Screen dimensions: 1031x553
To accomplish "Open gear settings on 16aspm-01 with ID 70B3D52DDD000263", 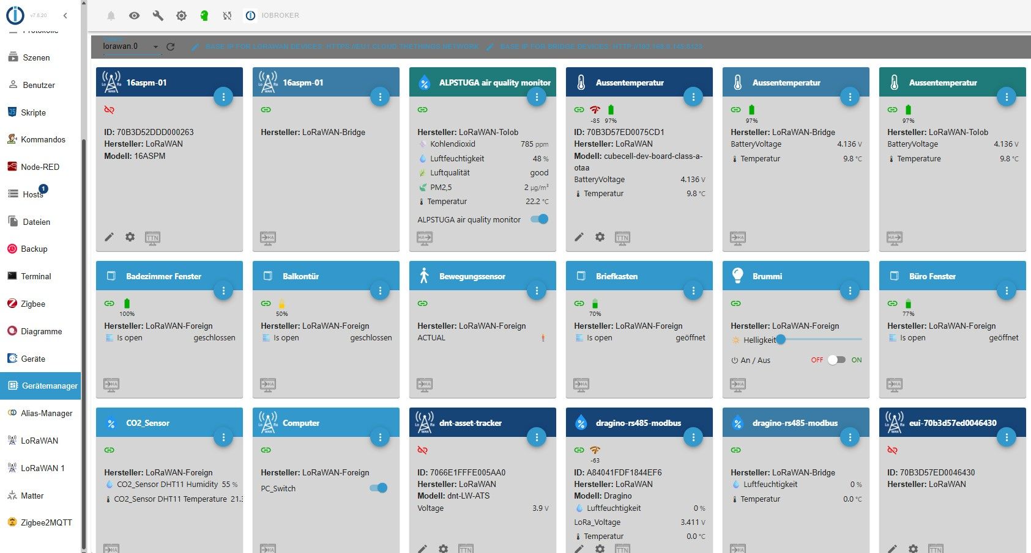I will pos(130,237).
